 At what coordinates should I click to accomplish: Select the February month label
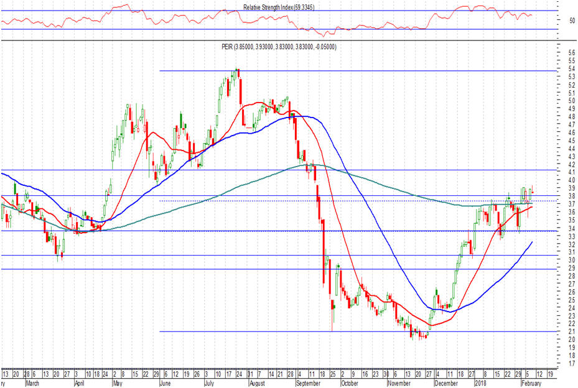click(x=531, y=383)
